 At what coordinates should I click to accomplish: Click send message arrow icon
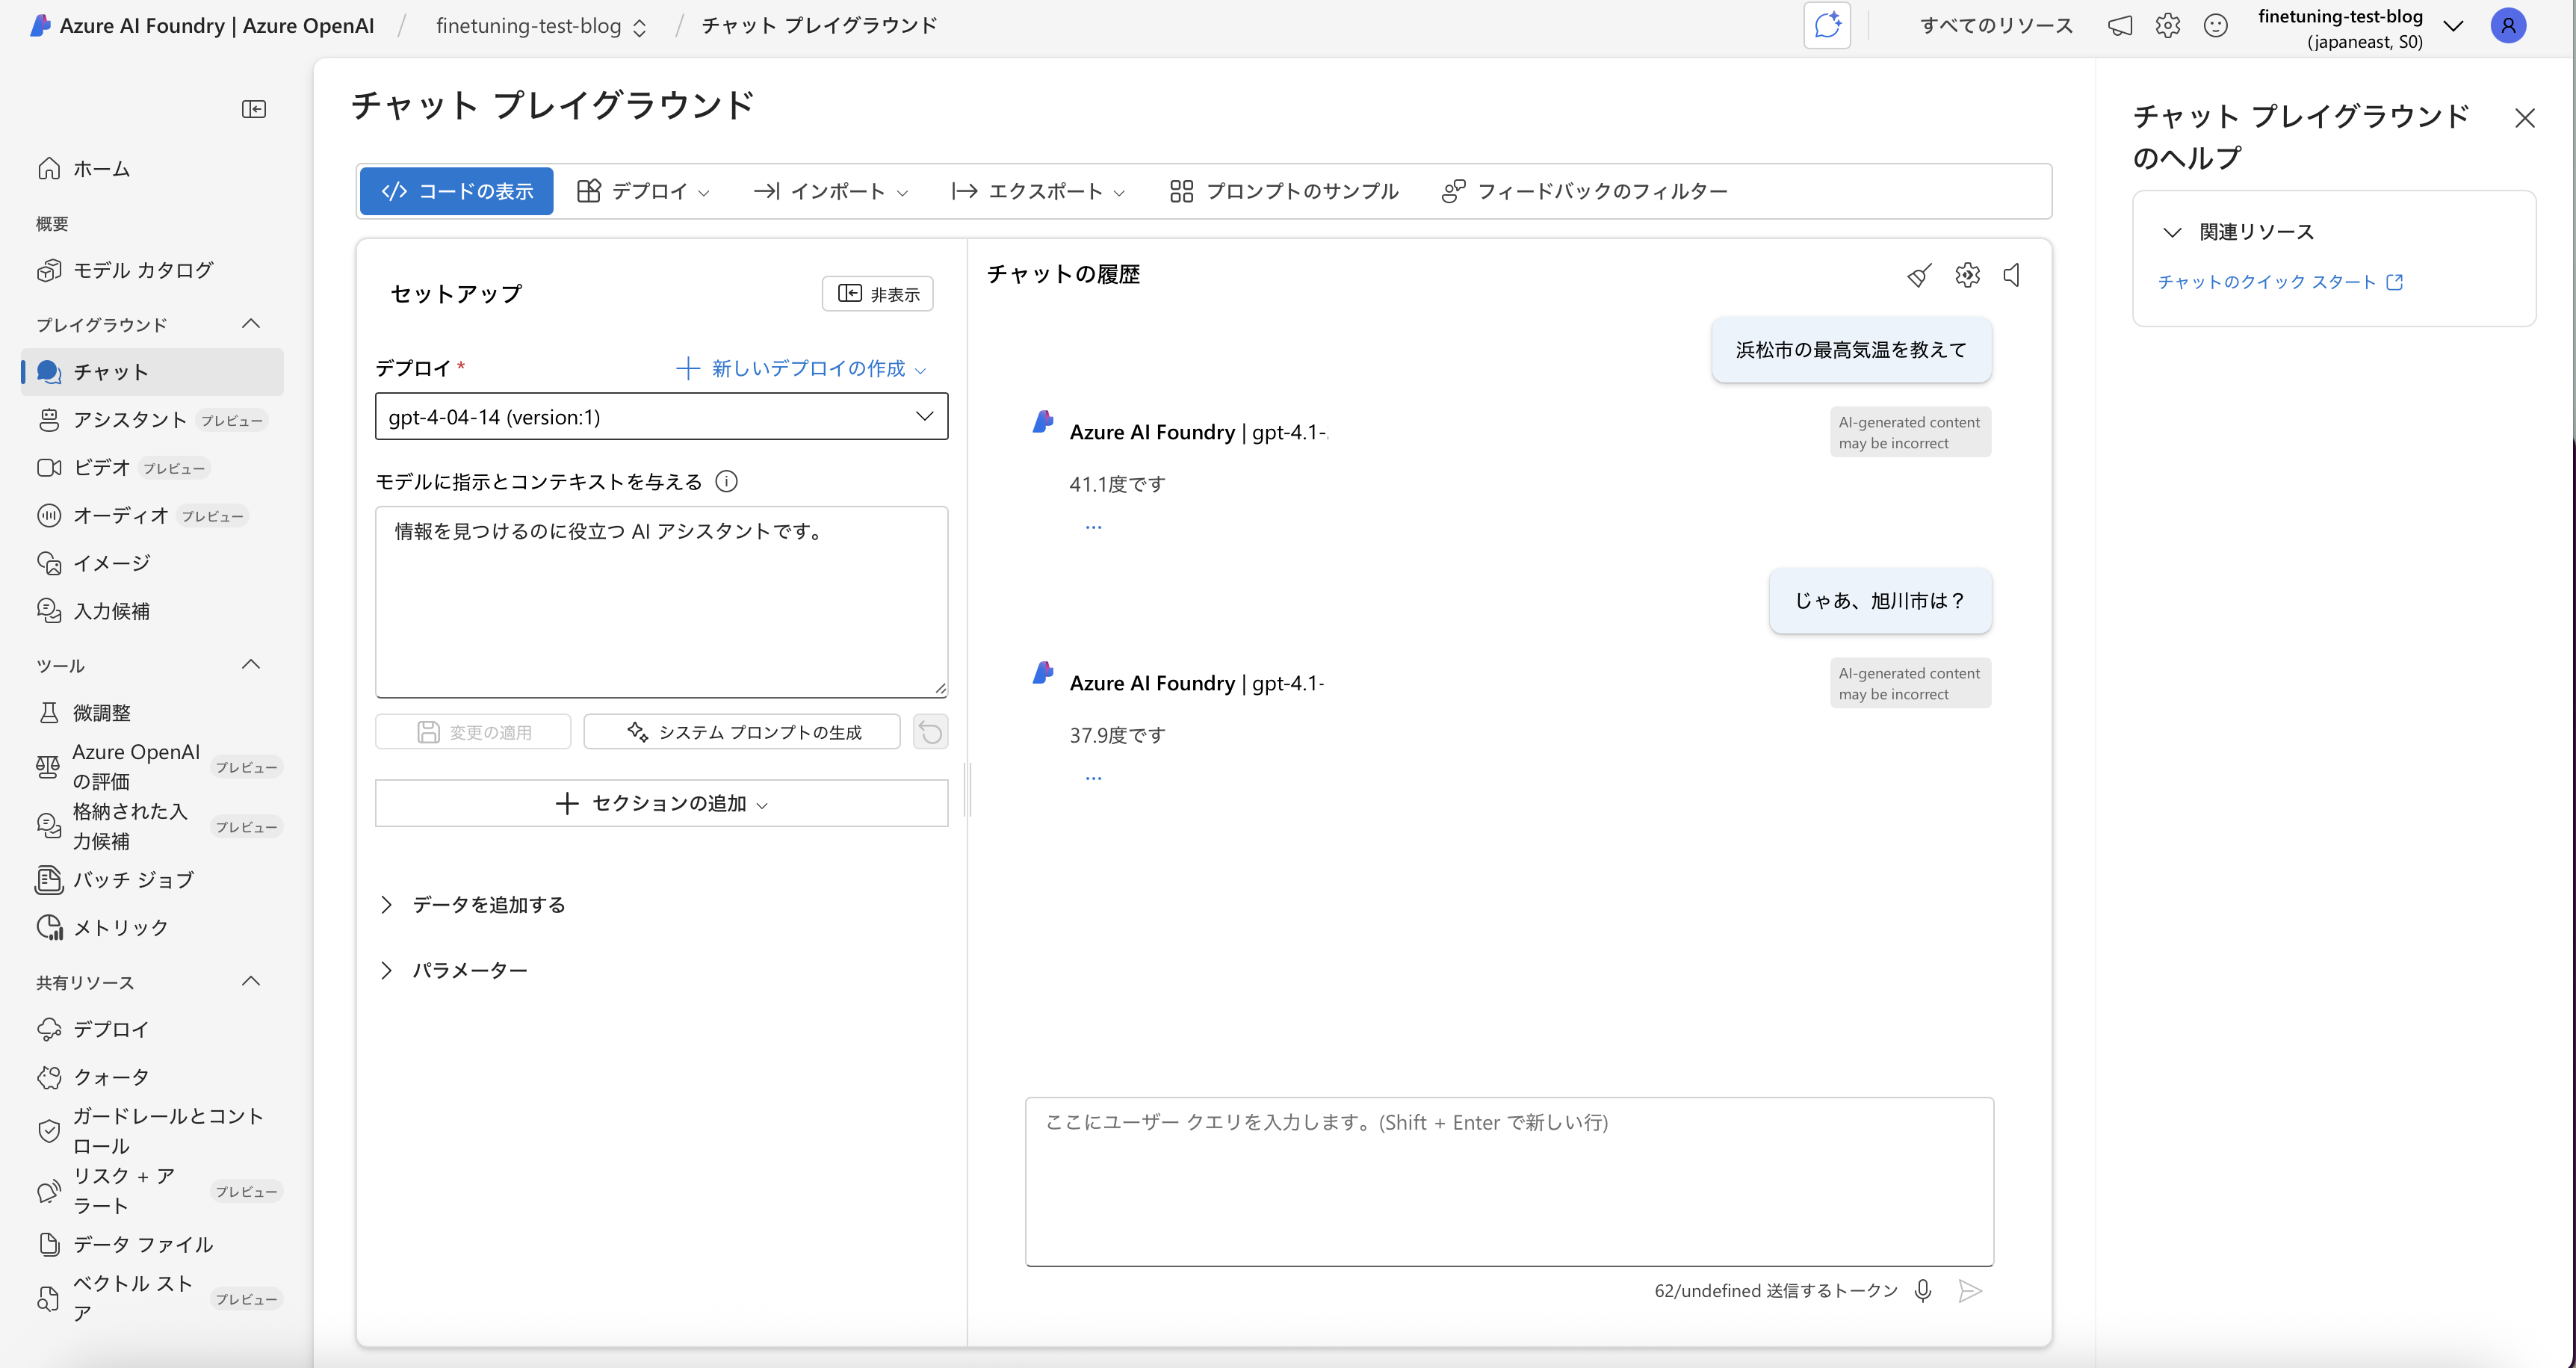(1969, 1291)
